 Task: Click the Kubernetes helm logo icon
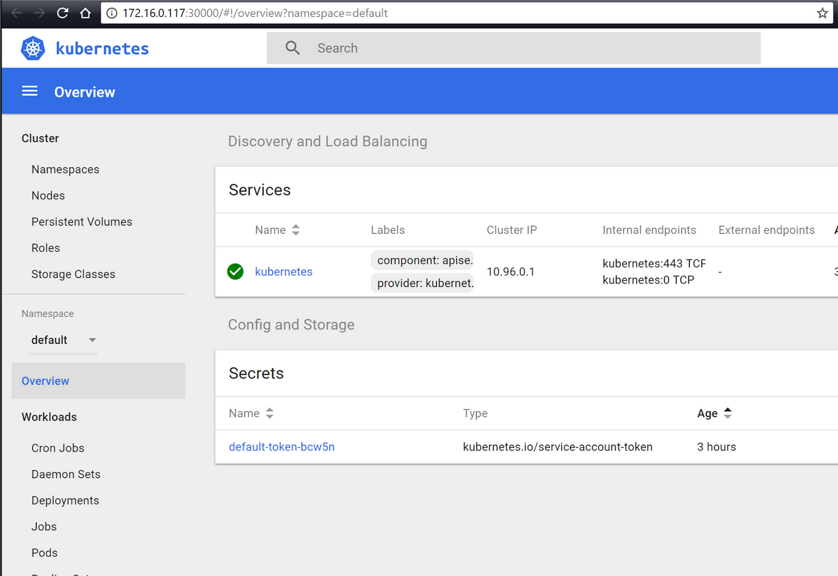[33, 48]
